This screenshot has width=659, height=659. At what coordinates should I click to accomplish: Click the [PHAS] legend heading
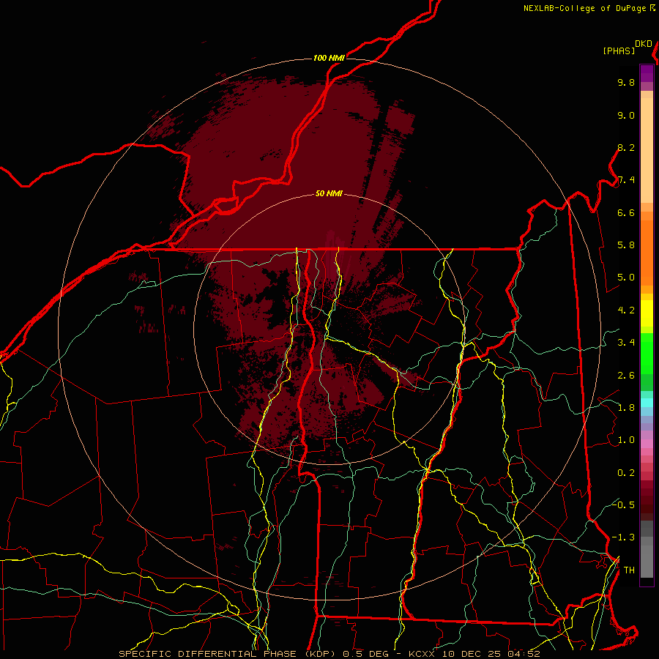tap(619, 51)
